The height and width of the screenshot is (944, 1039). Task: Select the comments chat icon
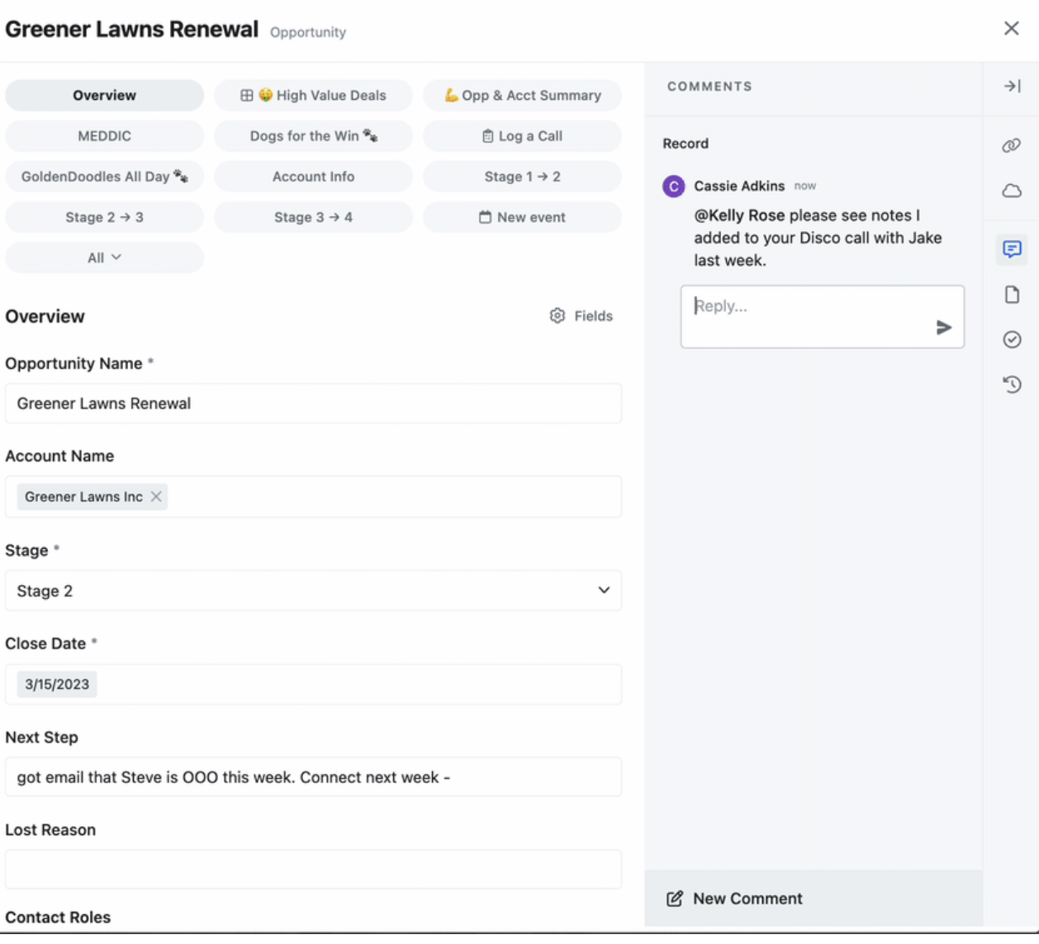point(1012,248)
